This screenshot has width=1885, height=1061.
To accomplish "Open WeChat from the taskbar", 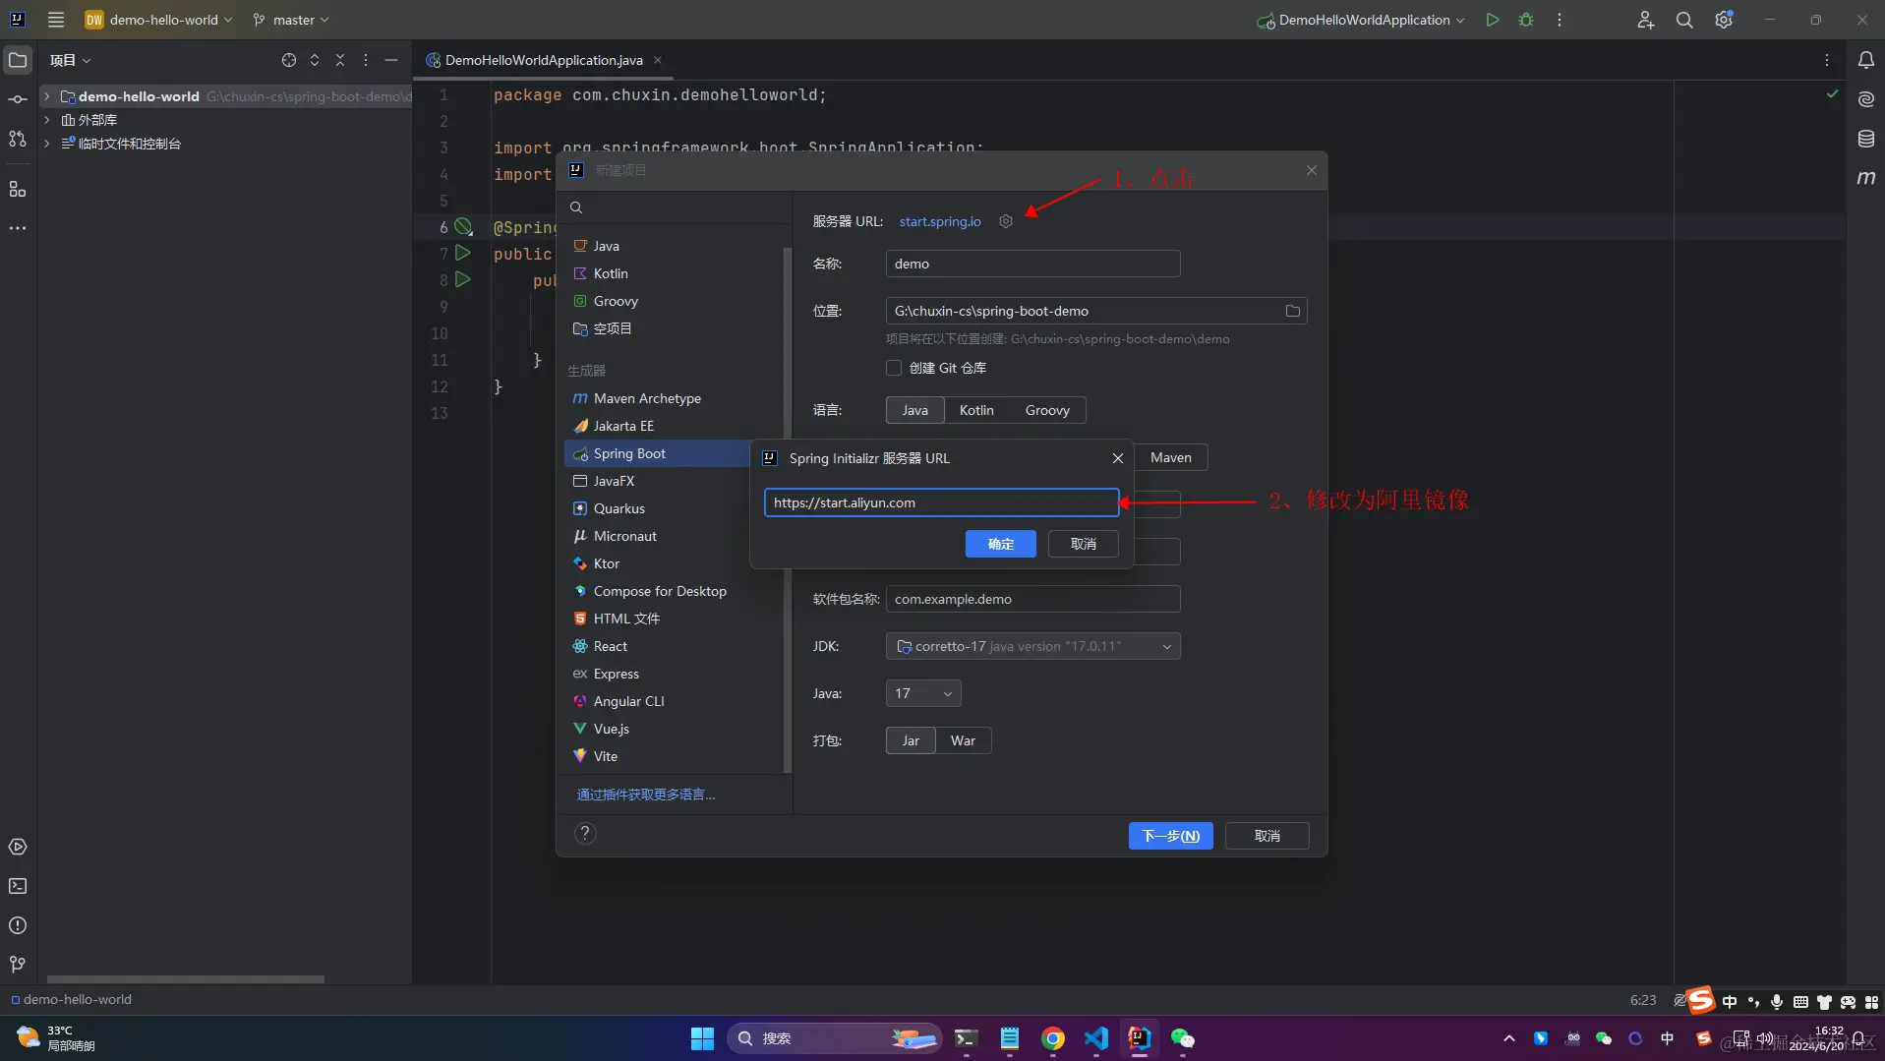I will point(1182,1038).
